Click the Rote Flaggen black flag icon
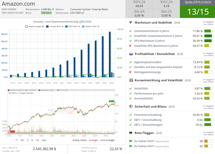Image resolution: width=215 pixels, height=154 pixels. (x=130, y=133)
